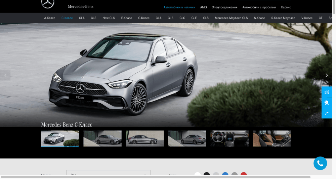
Task: Open Mercedes-Maybach GLS model
Action: (x=231, y=18)
